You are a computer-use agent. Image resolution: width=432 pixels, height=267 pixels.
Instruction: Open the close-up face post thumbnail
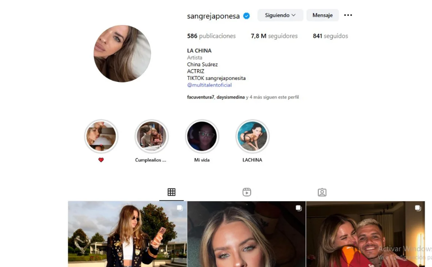[246, 234]
